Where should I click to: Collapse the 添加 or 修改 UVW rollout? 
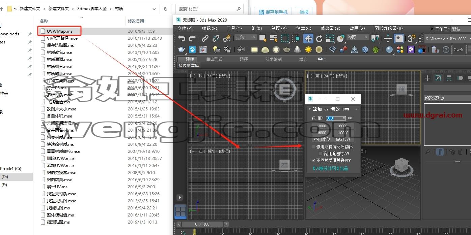point(310,109)
